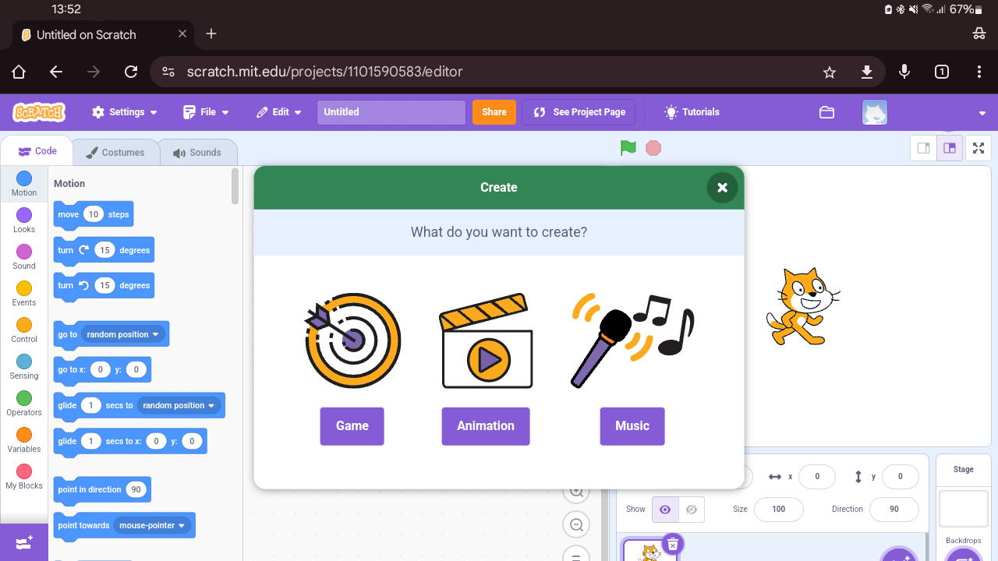The image size is (998, 561).
Task: Open the Scratch logo home link
Action: (x=40, y=112)
